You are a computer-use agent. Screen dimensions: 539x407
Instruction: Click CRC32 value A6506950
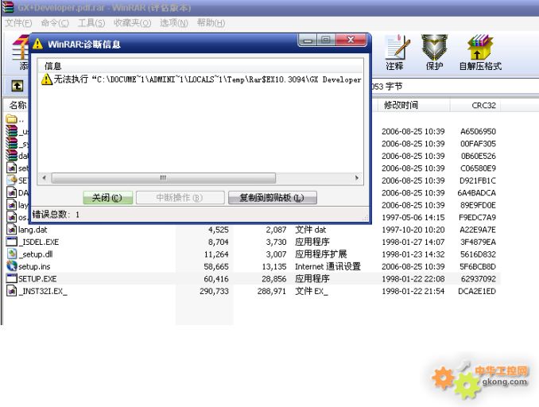point(478,131)
